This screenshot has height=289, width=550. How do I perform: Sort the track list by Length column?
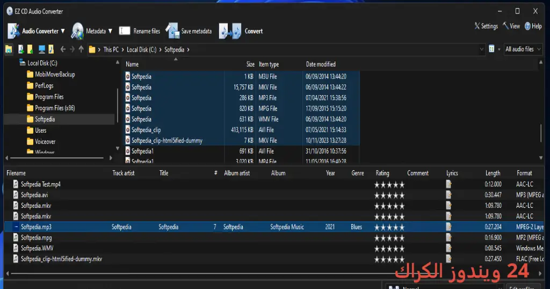point(493,173)
